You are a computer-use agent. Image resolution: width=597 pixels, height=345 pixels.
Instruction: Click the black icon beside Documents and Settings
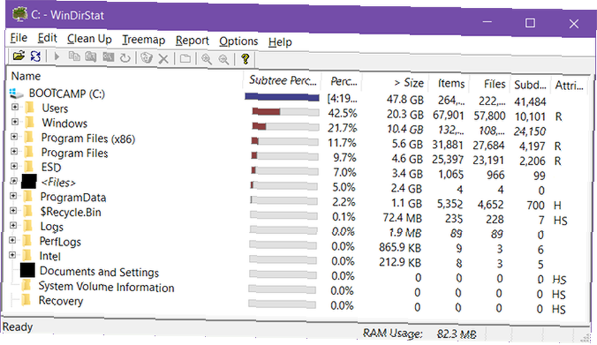tap(27, 270)
